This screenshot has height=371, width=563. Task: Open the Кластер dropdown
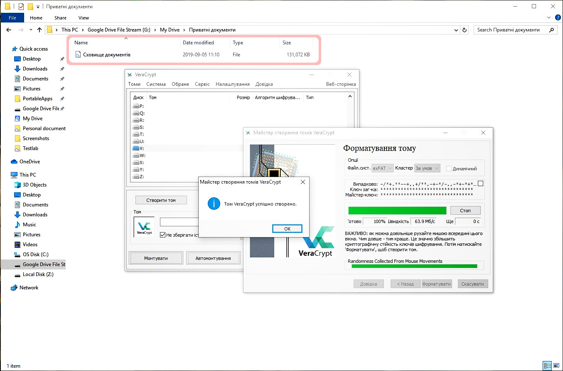[x=427, y=168]
